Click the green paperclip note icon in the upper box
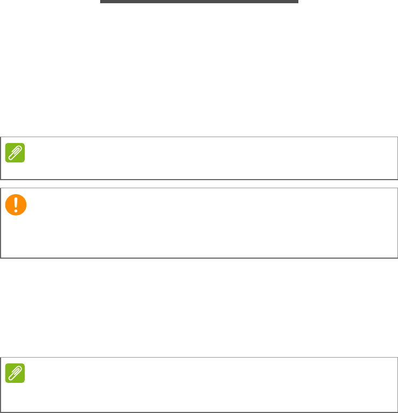Viewport: 398px width, 413px height. (15, 153)
